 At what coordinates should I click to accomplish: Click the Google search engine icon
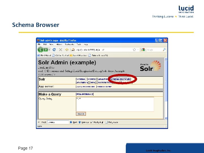(143, 50)
